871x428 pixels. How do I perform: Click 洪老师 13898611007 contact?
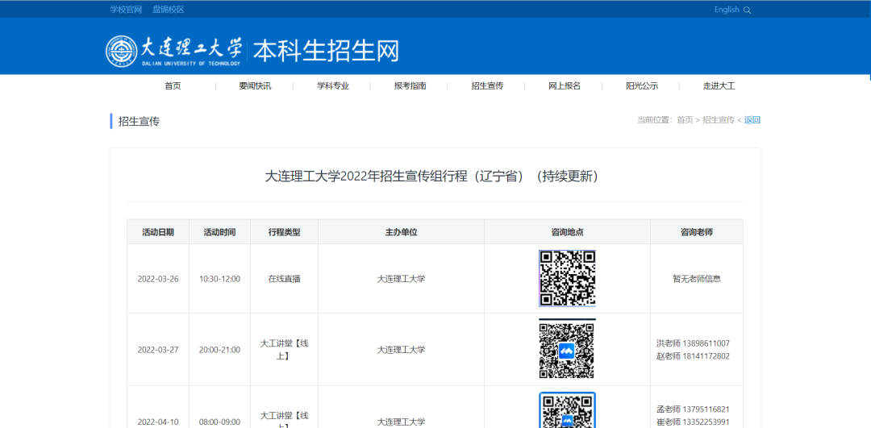pyautogui.click(x=694, y=343)
